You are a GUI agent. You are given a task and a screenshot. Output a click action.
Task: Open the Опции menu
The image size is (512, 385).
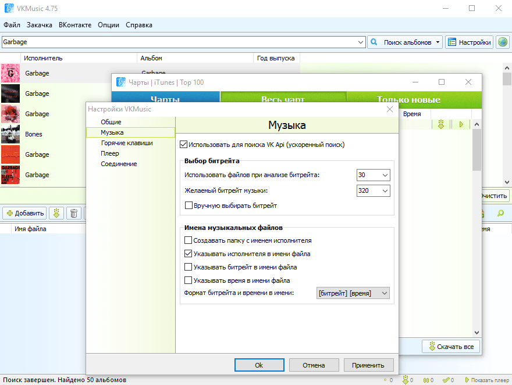pos(108,25)
